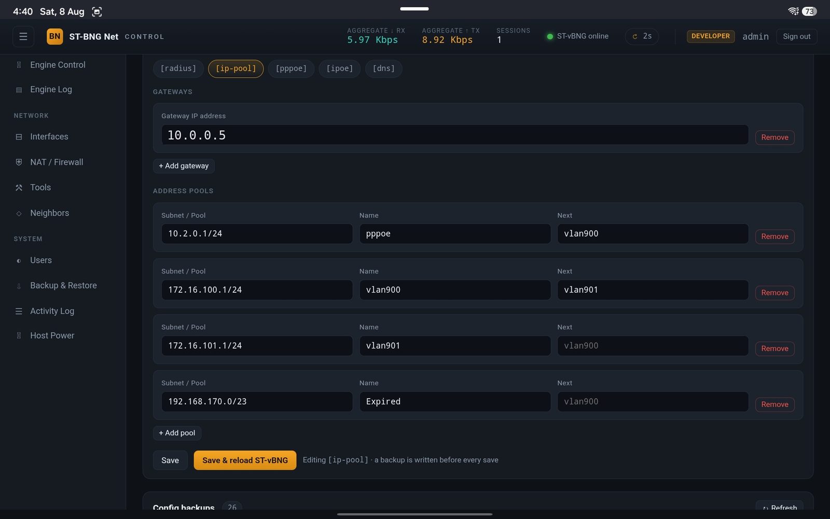Click the Users sidebar icon

(19, 261)
